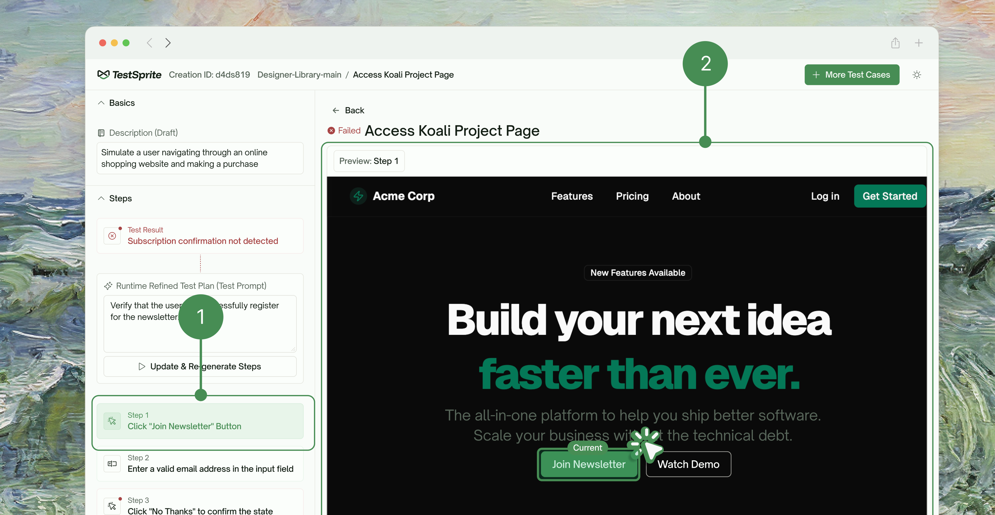Click the Preview: Step 1 label

coord(369,161)
